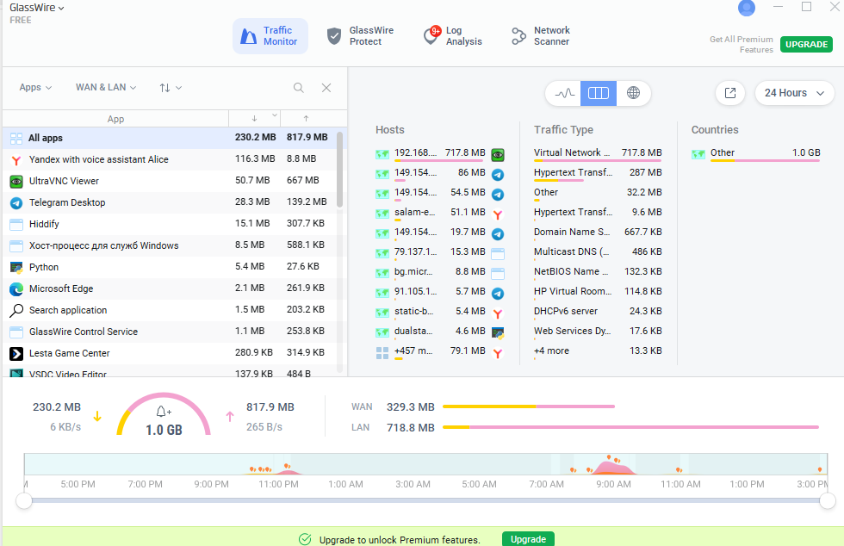Image resolution: width=844 pixels, height=546 pixels.
Task: Select the Hiddify app row
Action: pos(170,224)
